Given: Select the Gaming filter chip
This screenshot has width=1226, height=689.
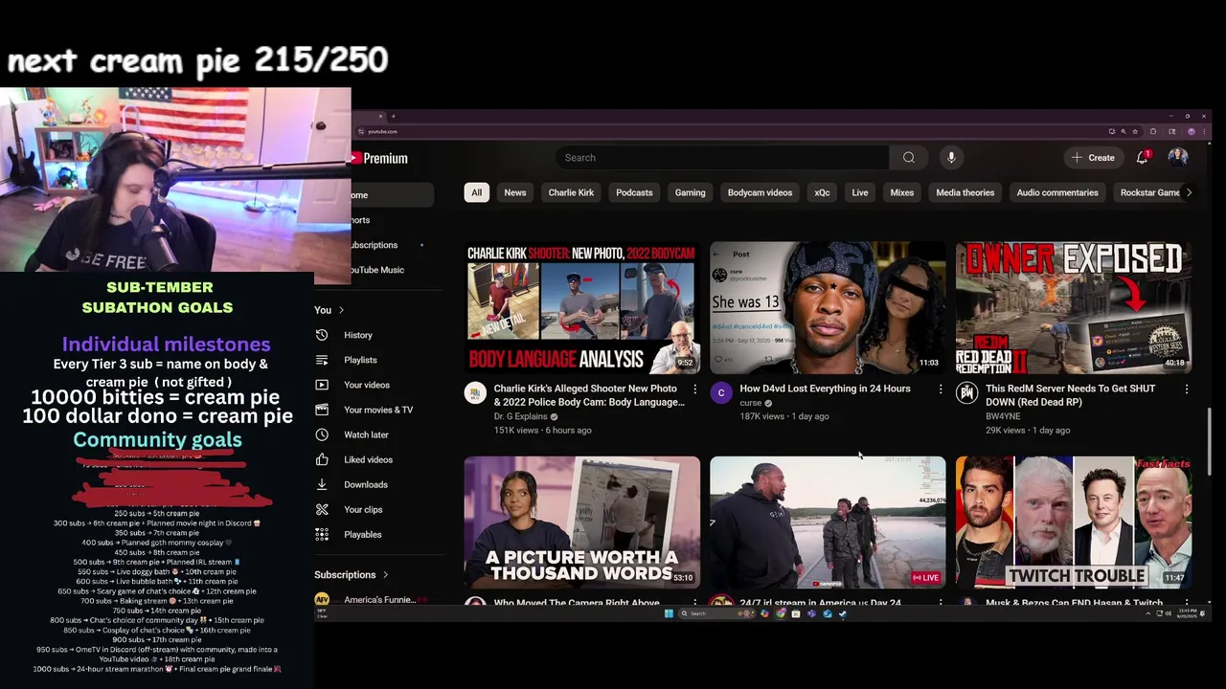Looking at the screenshot, I should click(690, 192).
